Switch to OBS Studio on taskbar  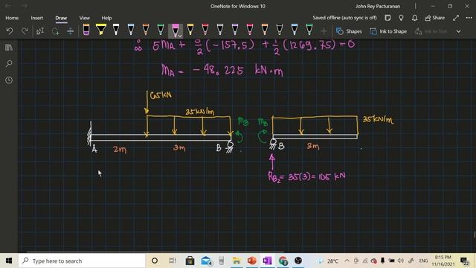coord(298,261)
